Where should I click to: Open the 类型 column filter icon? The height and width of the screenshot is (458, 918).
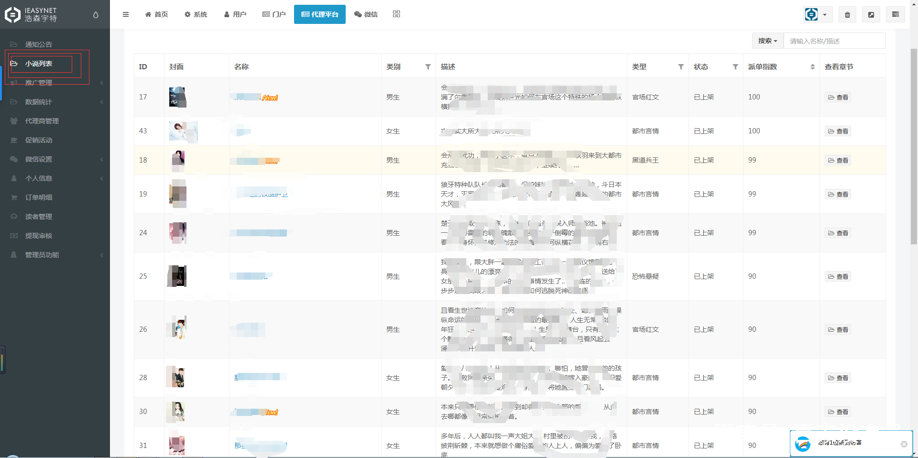click(681, 67)
